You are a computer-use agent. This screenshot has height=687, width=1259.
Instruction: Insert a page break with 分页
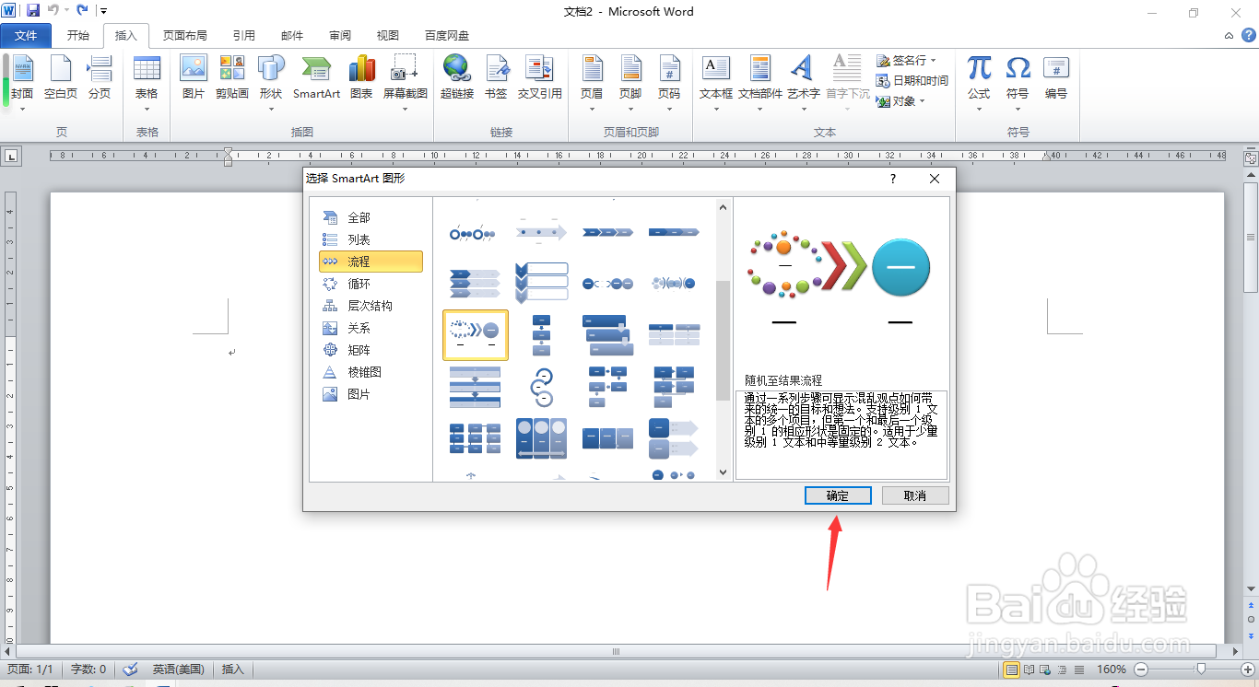[x=100, y=77]
